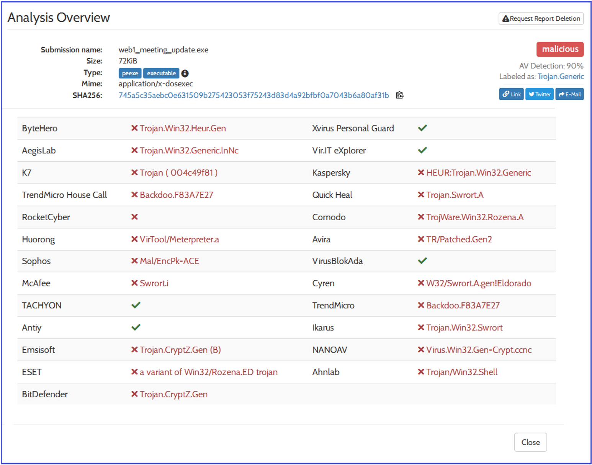This screenshot has height=465, width=592.
Task: Click the red X icon for TrendMicro House Call
Action: (134, 195)
